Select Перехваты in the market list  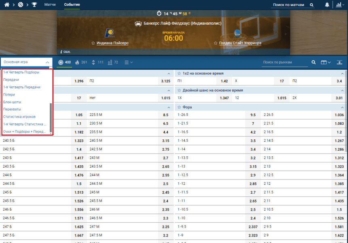click(x=12, y=109)
